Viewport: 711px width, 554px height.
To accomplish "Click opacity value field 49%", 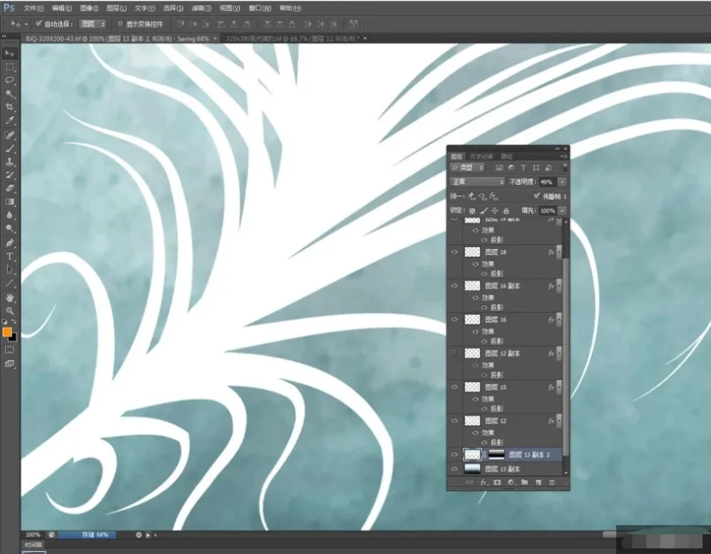I will coord(547,182).
